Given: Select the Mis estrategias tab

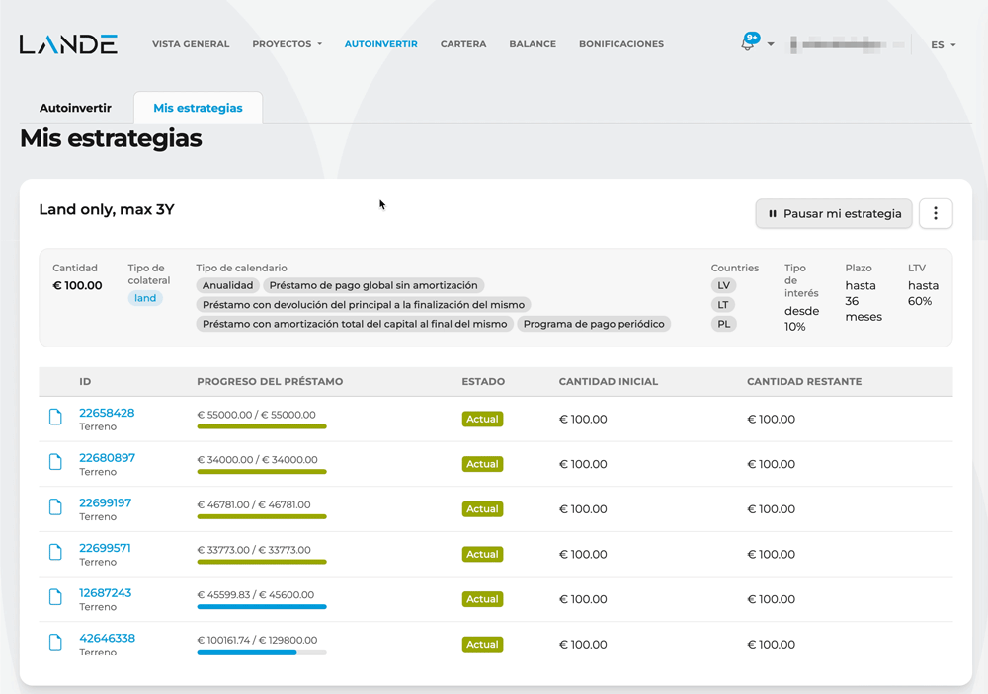Looking at the screenshot, I should click(198, 108).
